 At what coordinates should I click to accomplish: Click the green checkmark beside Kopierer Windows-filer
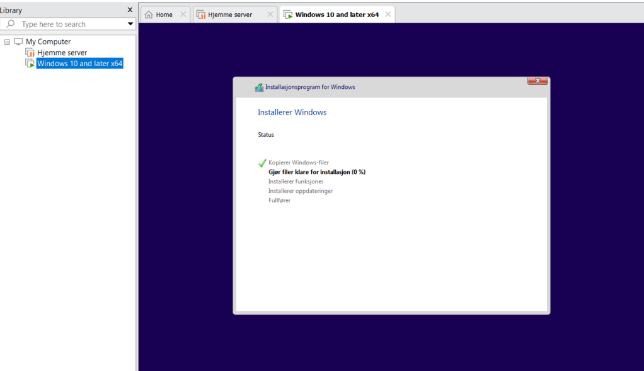(262, 163)
